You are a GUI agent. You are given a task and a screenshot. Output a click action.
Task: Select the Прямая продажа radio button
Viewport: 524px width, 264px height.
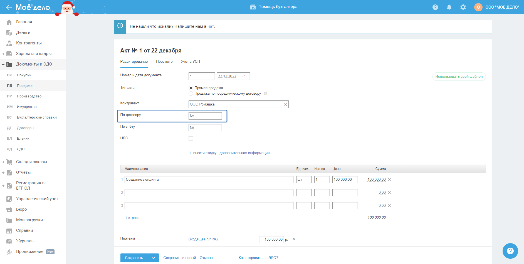coord(191,88)
